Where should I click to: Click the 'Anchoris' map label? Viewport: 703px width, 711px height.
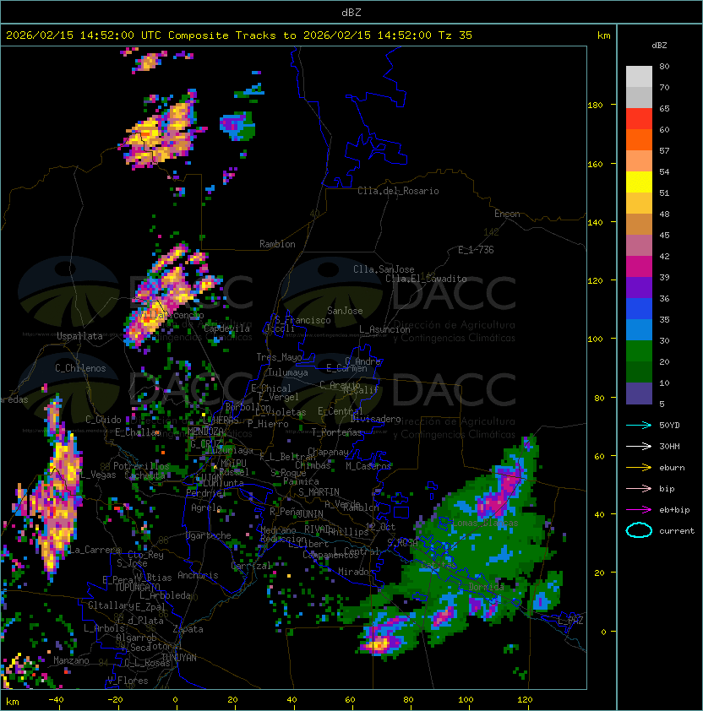tap(198, 575)
